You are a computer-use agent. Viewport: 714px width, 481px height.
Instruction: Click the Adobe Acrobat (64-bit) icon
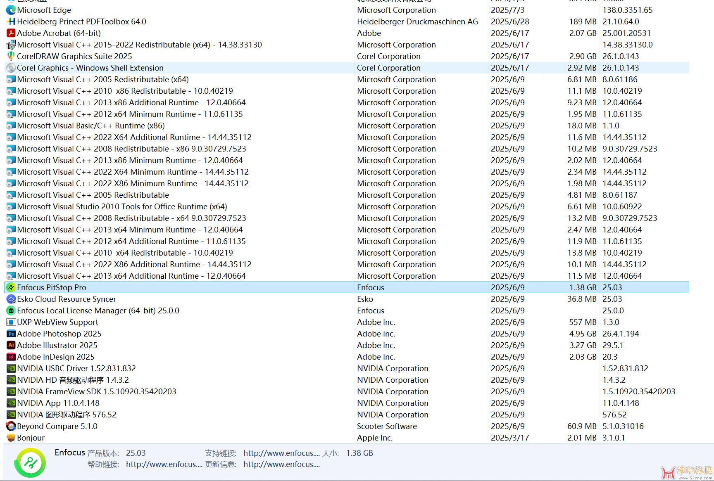coord(11,33)
